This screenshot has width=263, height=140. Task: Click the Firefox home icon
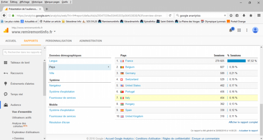[x=251, y=15]
